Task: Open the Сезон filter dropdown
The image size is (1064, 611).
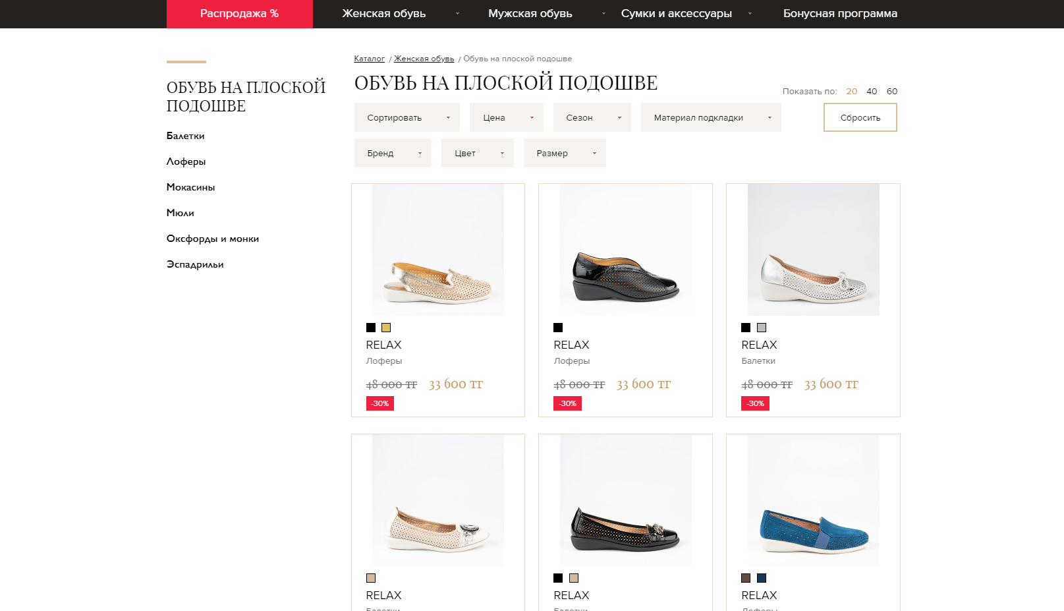Action: pos(592,117)
